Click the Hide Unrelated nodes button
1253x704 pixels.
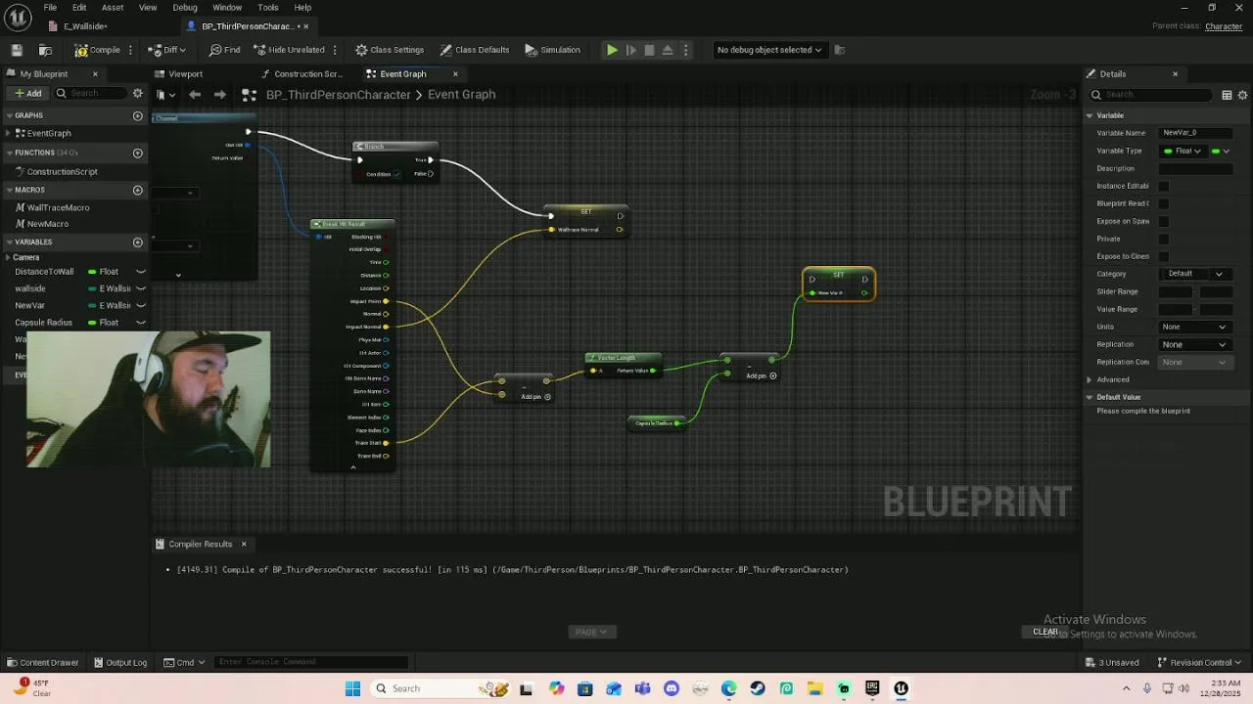click(289, 50)
